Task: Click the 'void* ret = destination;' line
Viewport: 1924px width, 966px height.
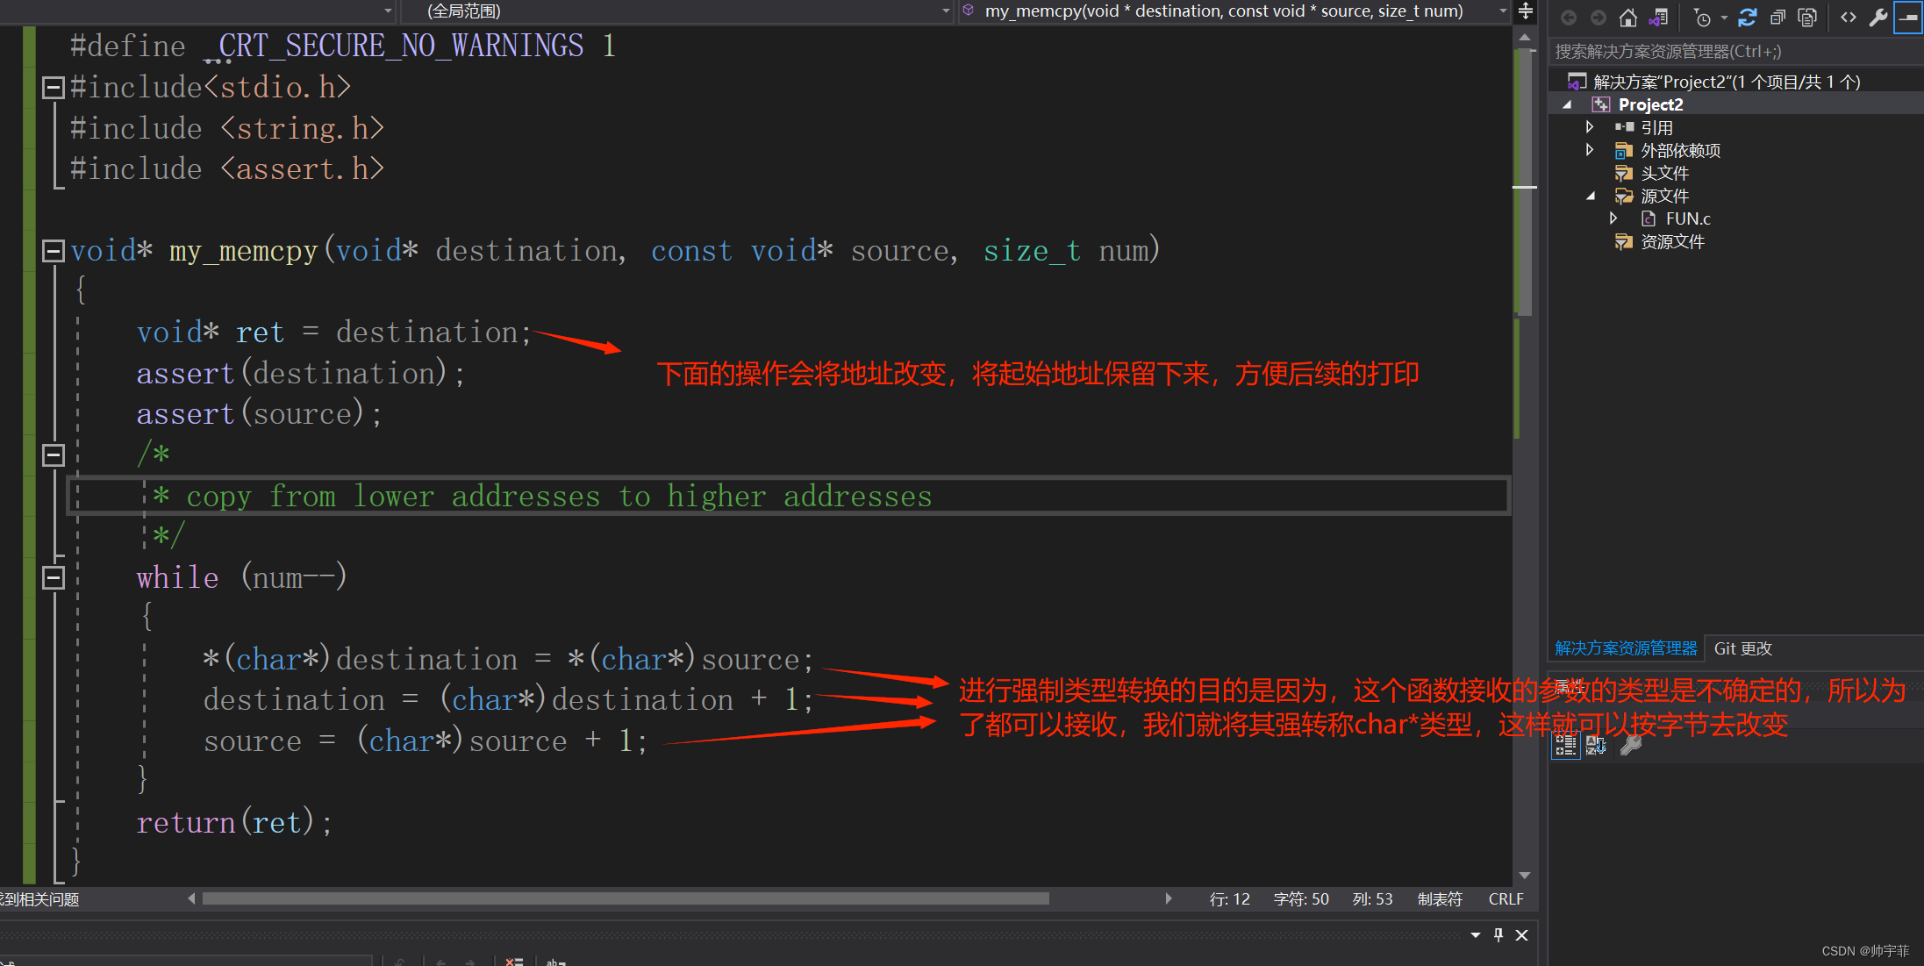Action: [334, 333]
